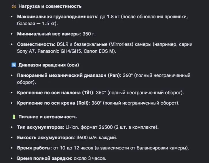This screenshot has height=163, width=209.
Task: Click 'Максимальная грузоподъемность' bold label
Action: pos(58,17)
